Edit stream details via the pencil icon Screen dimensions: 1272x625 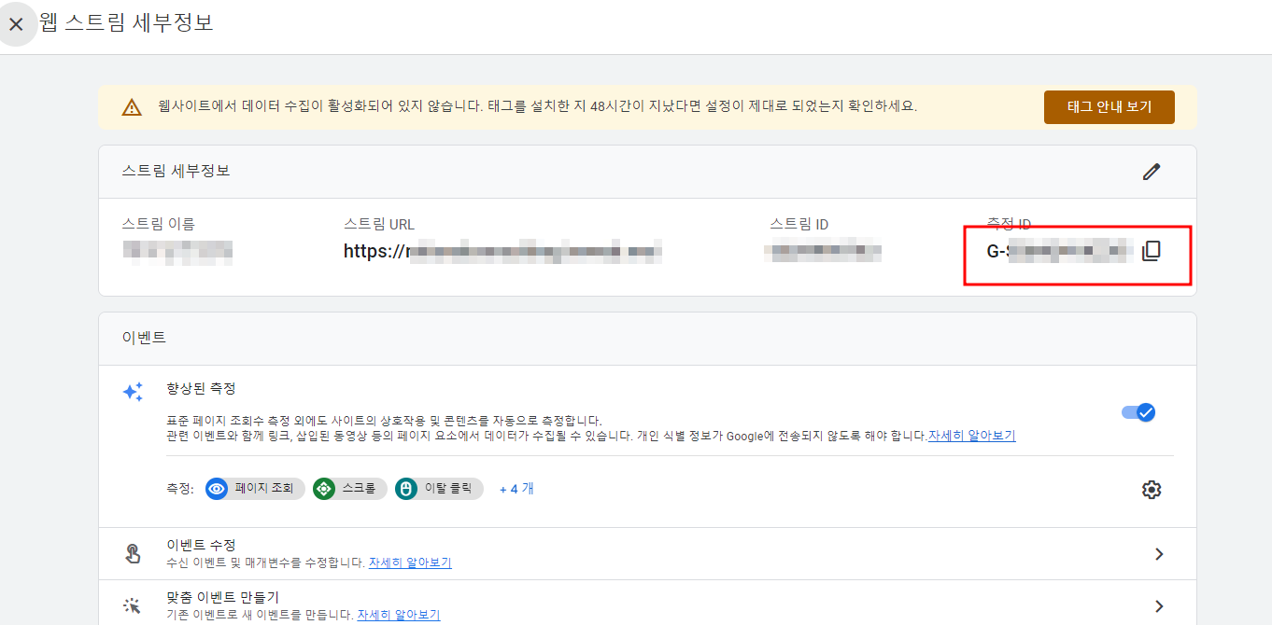(1152, 171)
